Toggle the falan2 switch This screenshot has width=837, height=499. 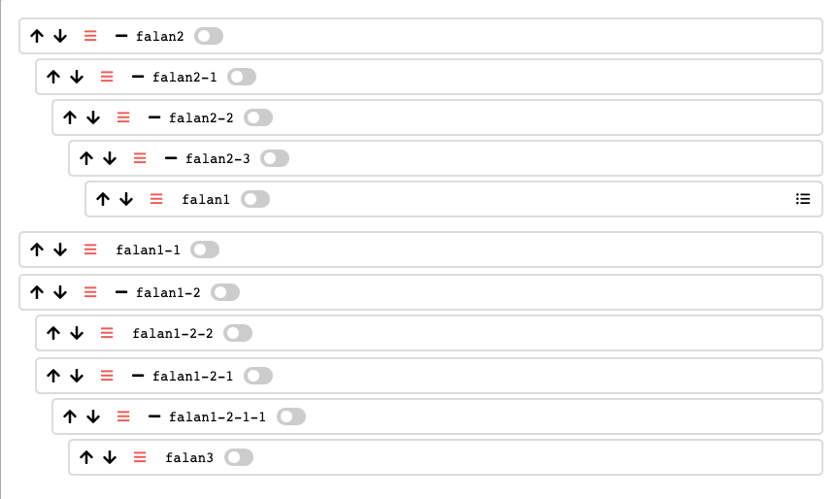coord(209,36)
